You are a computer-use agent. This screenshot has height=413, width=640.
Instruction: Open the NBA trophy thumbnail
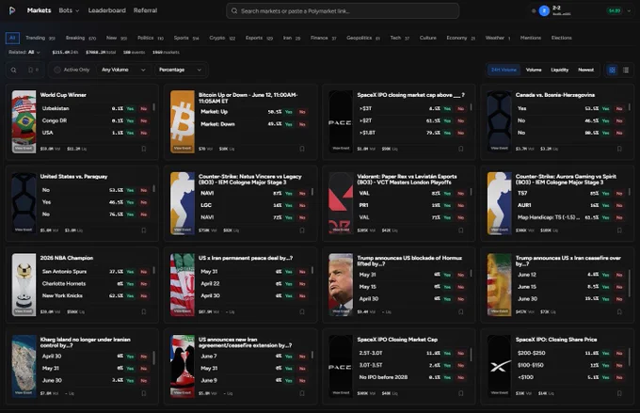[24, 285]
